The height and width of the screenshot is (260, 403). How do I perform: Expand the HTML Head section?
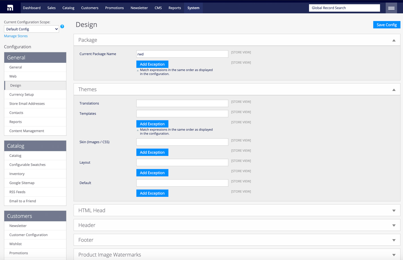tap(394, 210)
